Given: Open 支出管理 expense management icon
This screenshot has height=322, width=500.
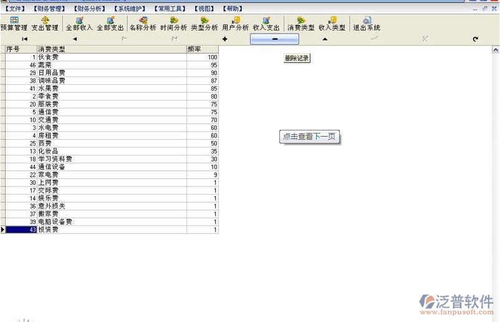Looking at the screenshot, I should [45, 24].
